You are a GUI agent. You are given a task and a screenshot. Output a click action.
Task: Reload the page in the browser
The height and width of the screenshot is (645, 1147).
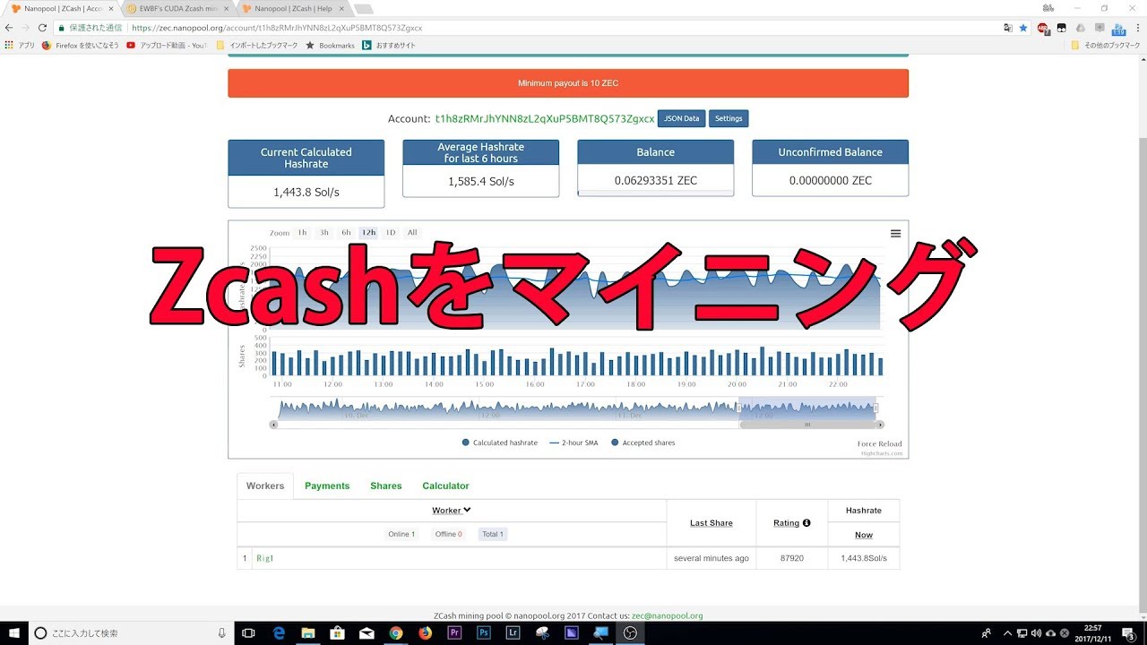click(42, 28)
